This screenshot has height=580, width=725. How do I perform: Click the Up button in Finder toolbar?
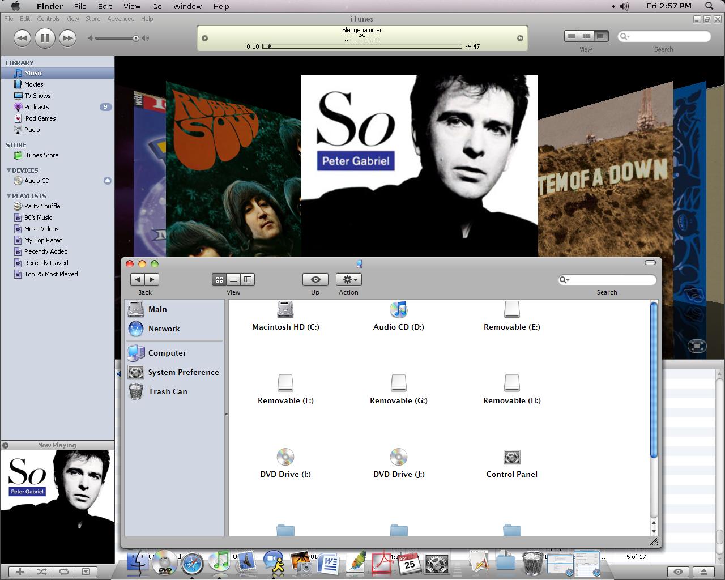(x=315, y=279)
